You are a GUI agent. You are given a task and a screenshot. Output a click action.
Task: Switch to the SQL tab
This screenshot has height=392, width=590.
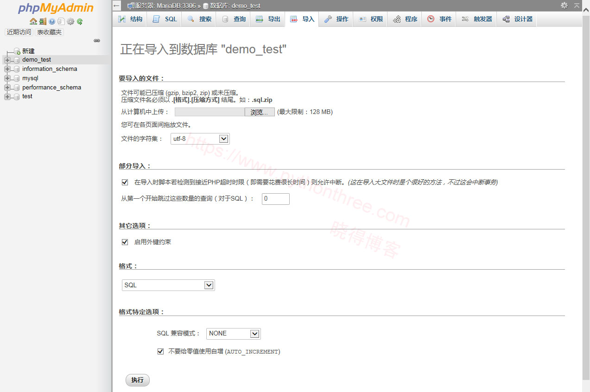click(165, 19)
